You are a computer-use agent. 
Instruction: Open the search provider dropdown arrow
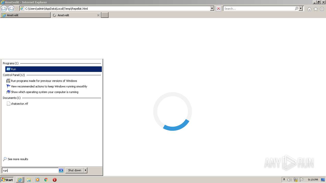tap(301, 8)
